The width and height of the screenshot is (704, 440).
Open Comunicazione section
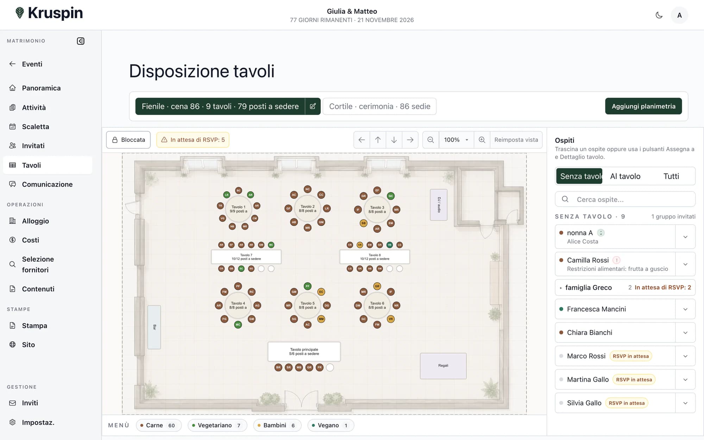click(48, 184)
